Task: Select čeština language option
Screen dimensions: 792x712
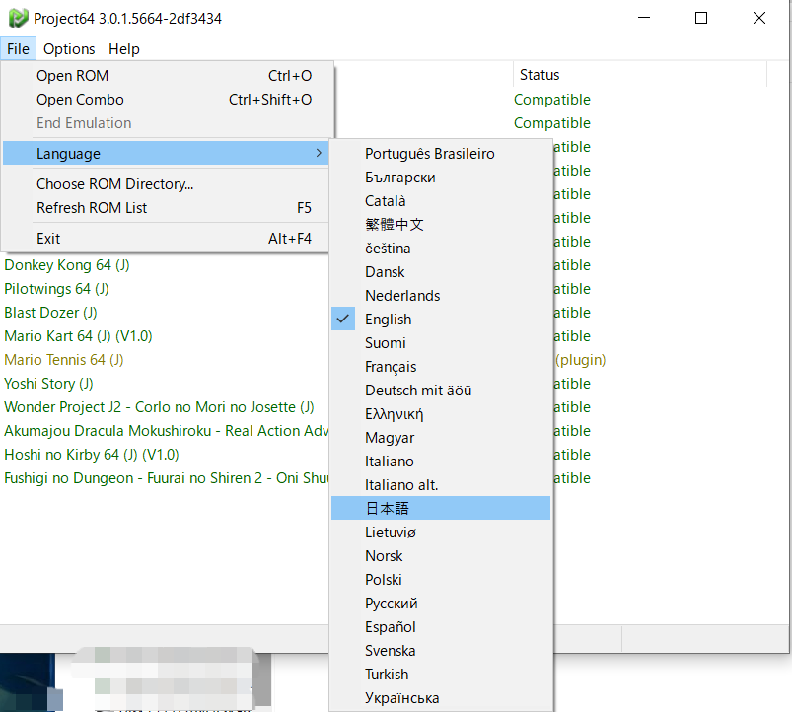Action: pyautogui.click(x=441, y=249)
